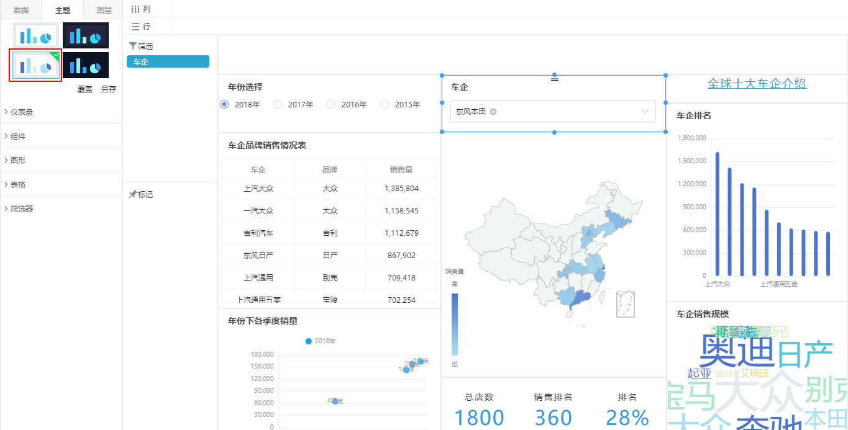The width and height of the screenshot is (848, 430).
Task: Click the 吉利汽车 table cell
Action: 258,233
